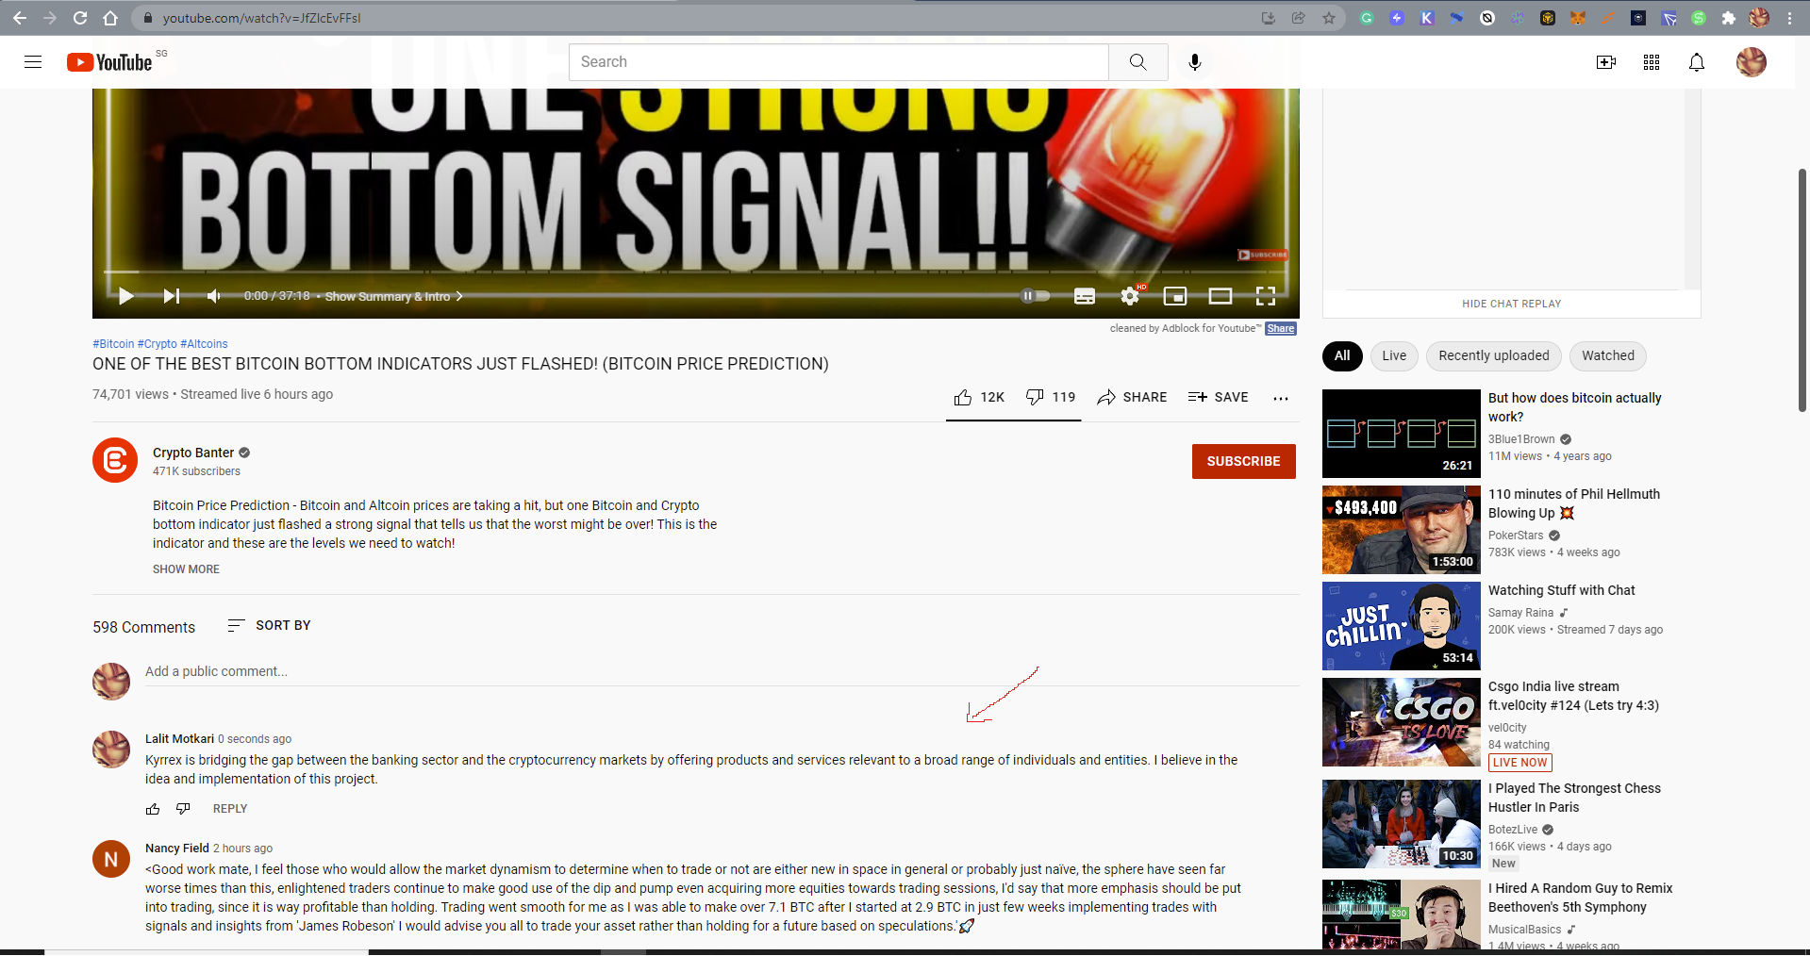Viewport: 1810px width, 956px height.
Task: Skip to the next video
Action: coord(171,296)
